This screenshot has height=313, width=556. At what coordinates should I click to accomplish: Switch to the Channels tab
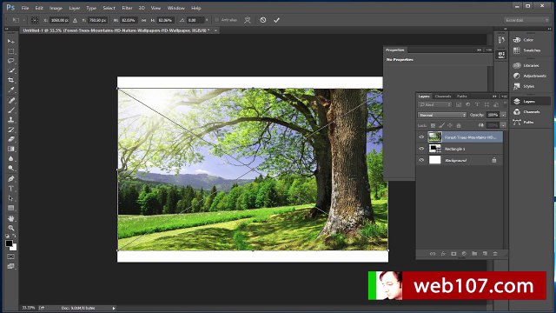443,97
